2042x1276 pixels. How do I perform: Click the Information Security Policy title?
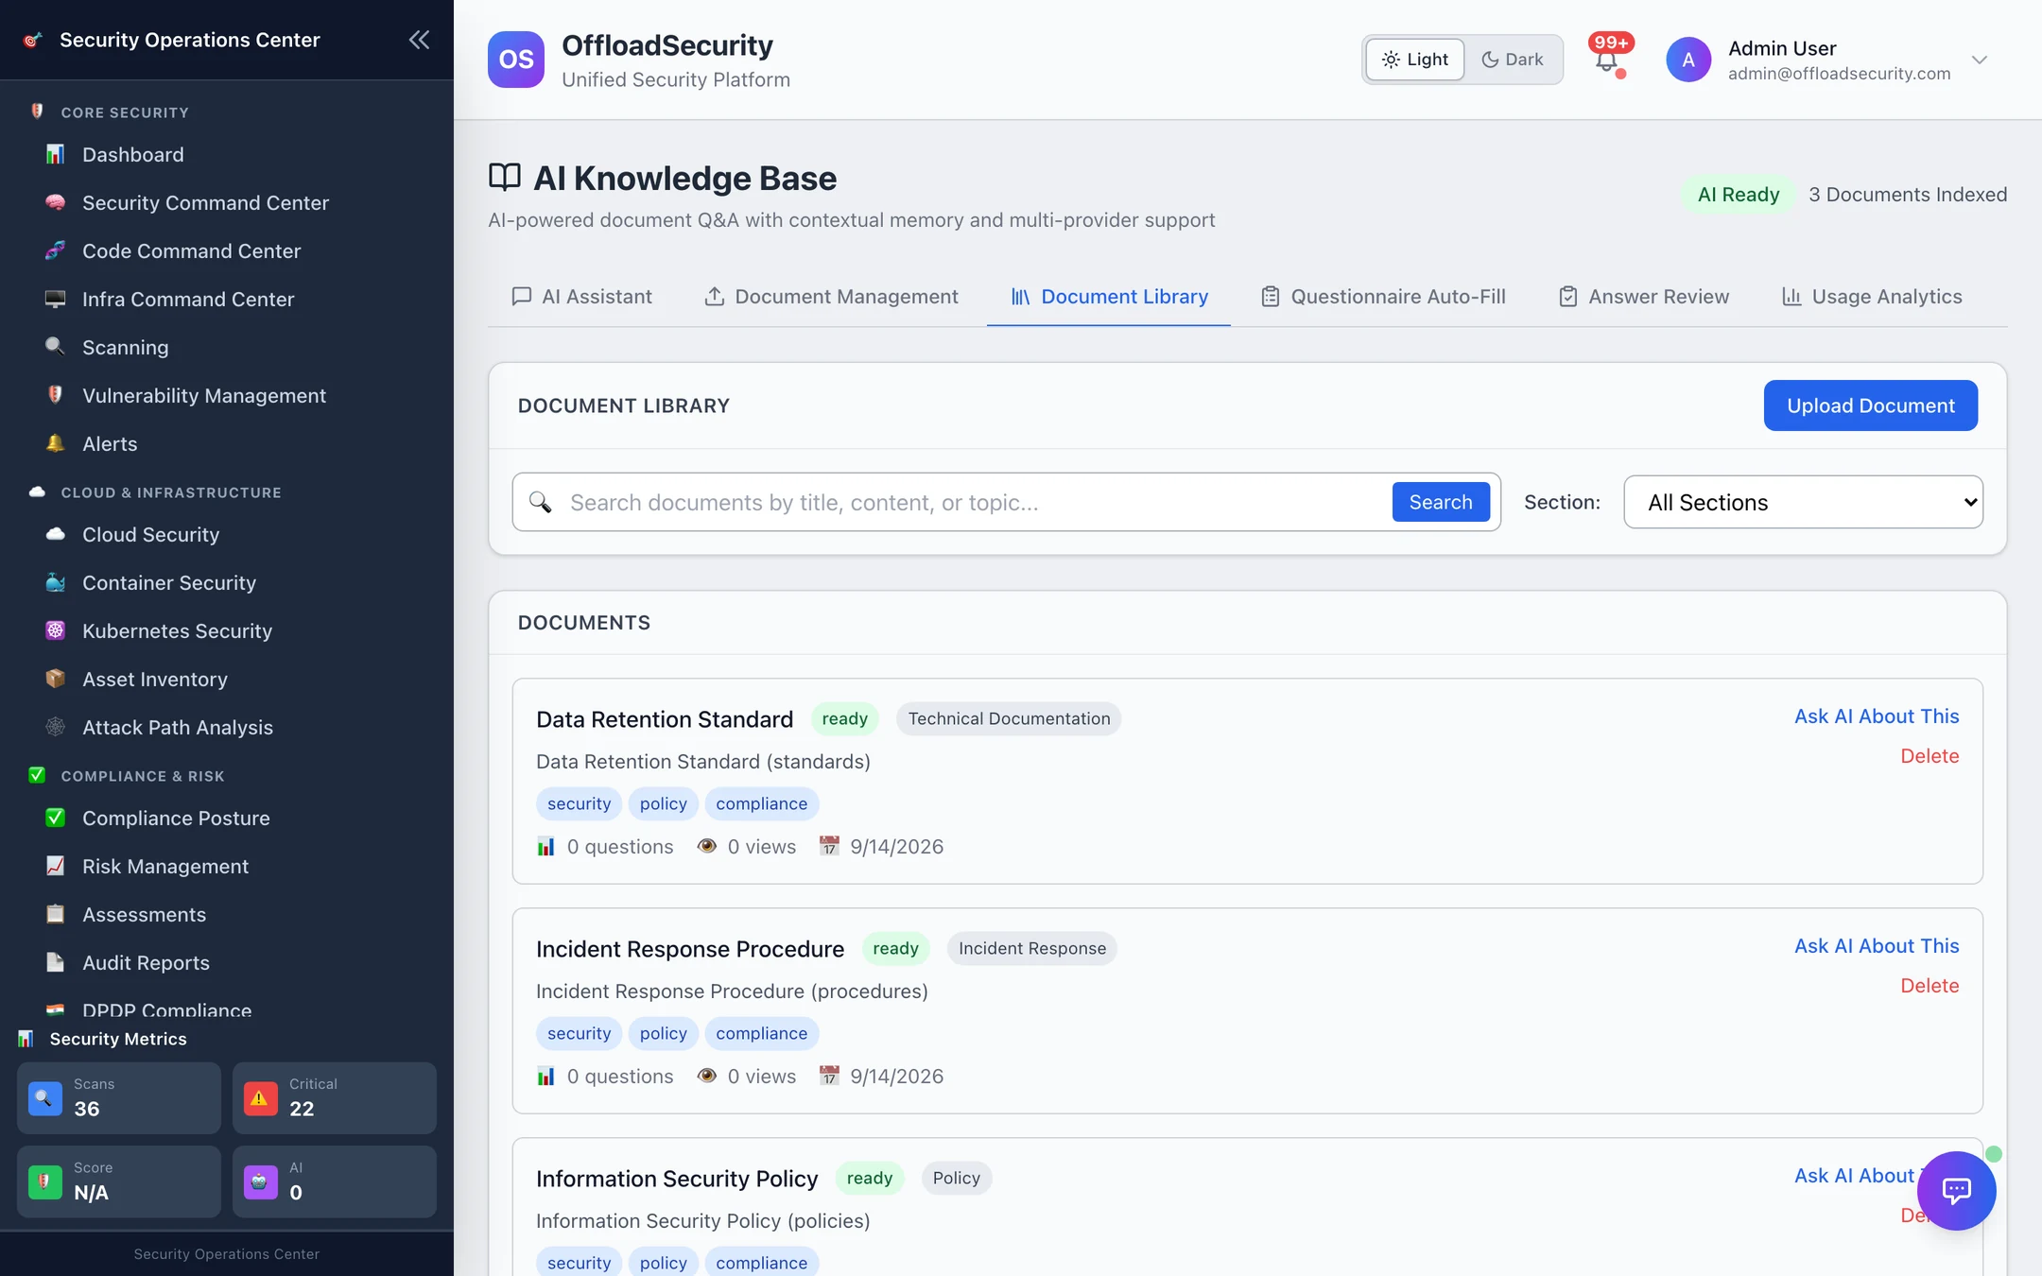pos(677,1179)
